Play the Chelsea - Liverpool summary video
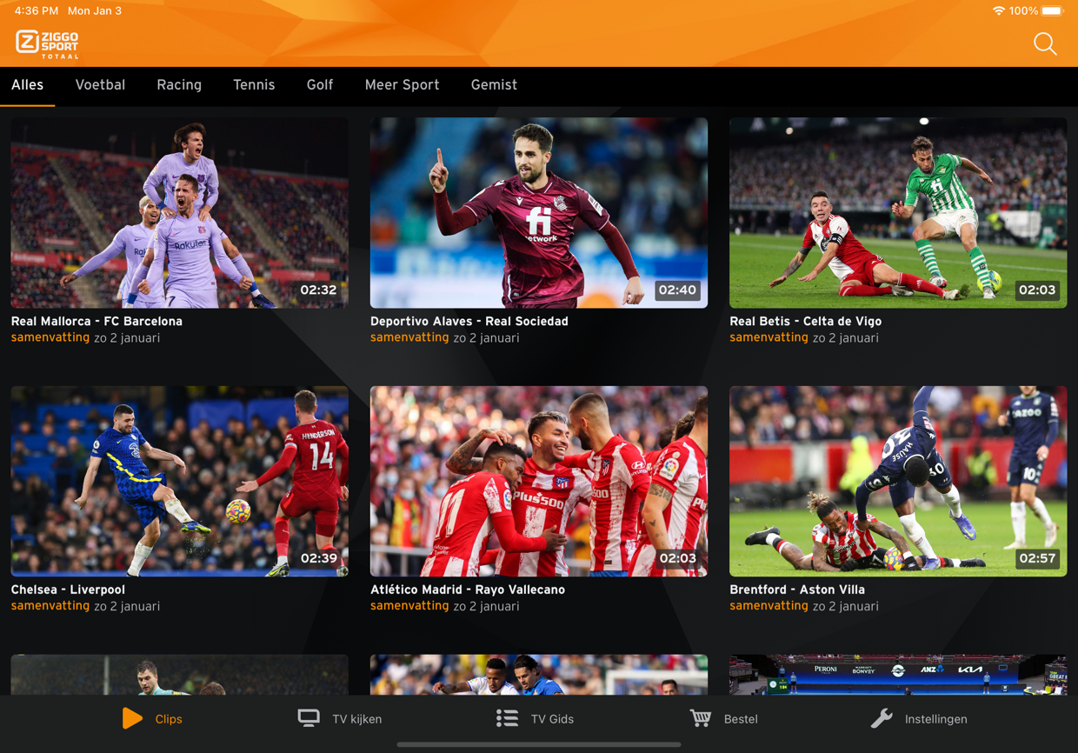The width and height of the screenshot is (1078, 753). pos(179,481)
